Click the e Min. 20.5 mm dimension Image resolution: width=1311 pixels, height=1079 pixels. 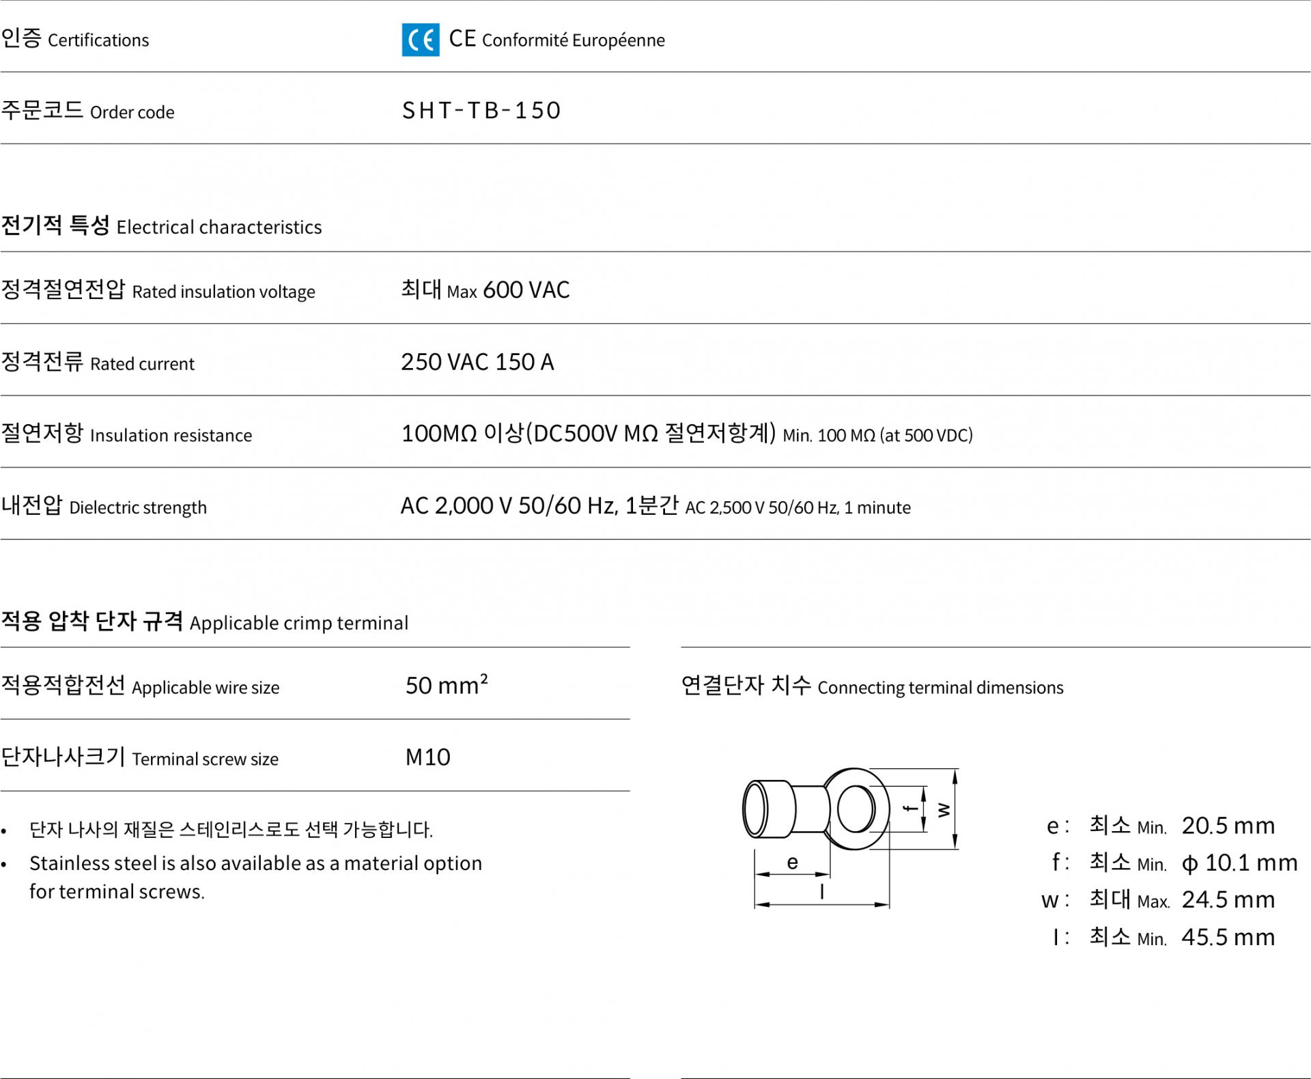(1161, 826)
